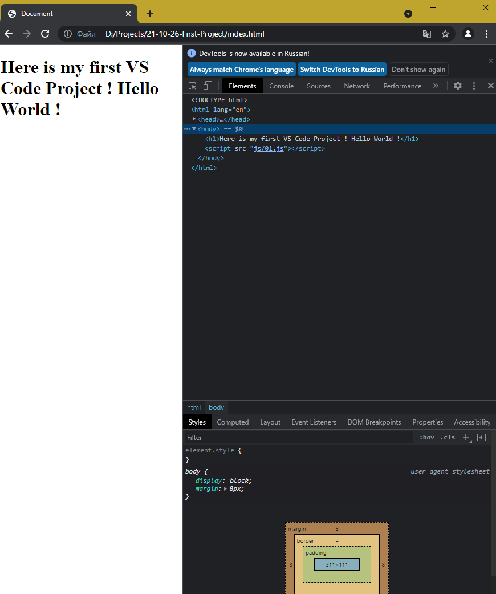Viewport: 496px width, 594px height.
Task: Open the Network tab
Action: 357,86
